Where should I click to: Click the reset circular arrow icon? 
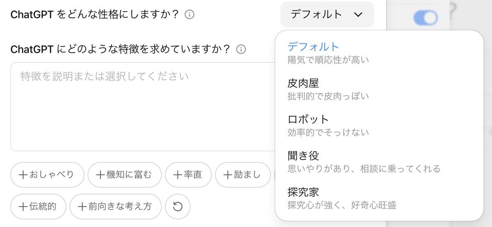click(x=178, y=207)
